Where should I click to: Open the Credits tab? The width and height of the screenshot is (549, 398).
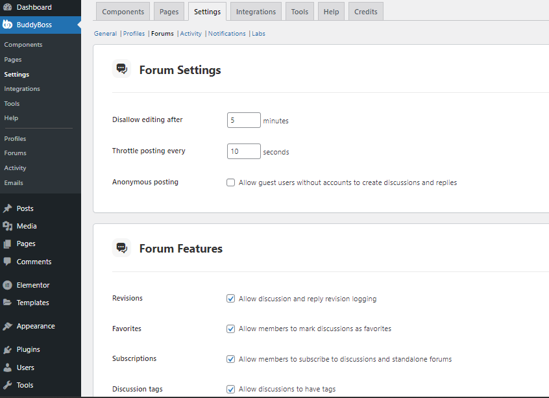(365, 12)
